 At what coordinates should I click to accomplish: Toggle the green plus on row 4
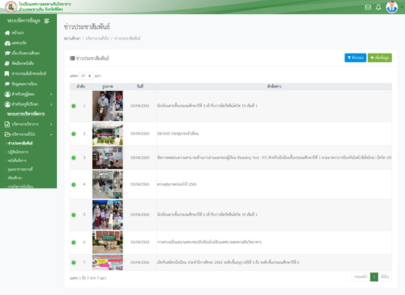74,184
